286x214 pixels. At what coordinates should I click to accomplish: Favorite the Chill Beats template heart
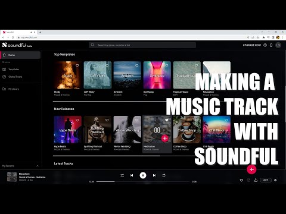tap(226, 120)
